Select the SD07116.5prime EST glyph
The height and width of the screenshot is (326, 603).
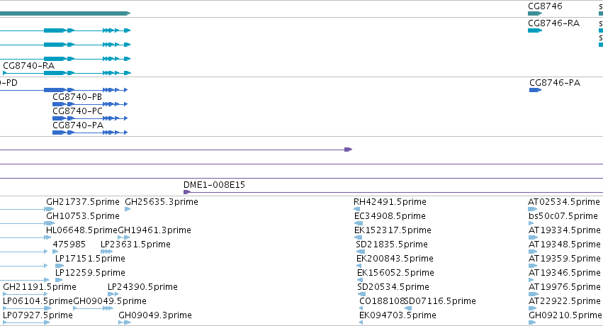click(408, 308)
